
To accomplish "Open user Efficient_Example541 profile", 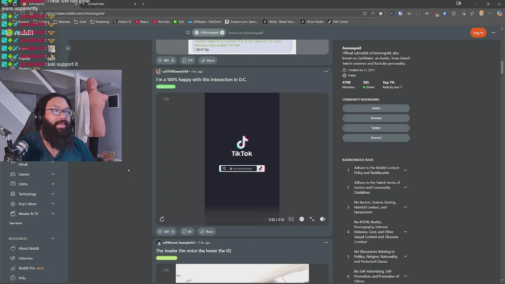I will 179,243.
